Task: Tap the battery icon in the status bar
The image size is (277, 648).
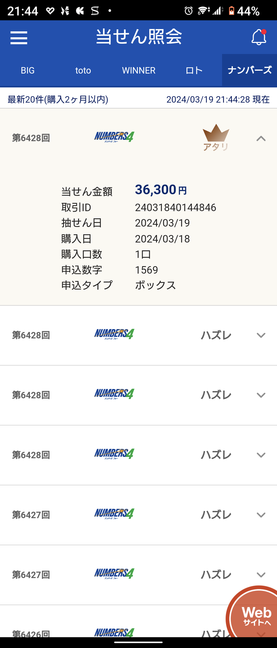Action: pos(231,11)
